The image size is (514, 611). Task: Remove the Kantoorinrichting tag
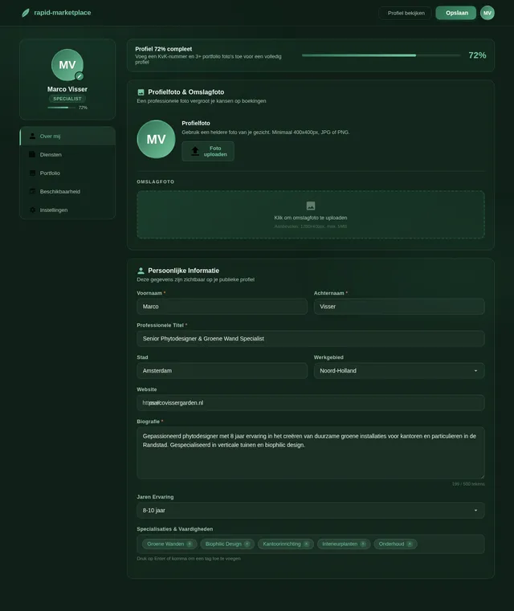306,544
